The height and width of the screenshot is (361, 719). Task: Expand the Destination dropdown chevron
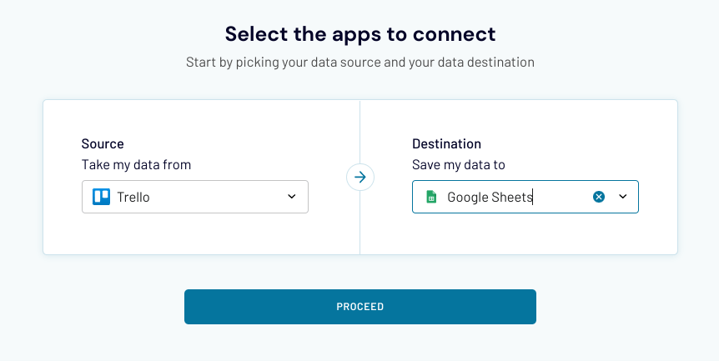coord(623,197)
